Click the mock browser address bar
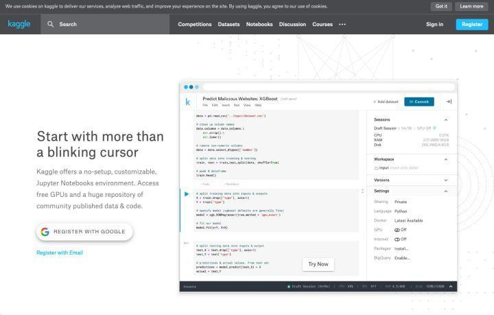Image resolution: width=494 pixels, height=315 pixels. click(329, 87)
